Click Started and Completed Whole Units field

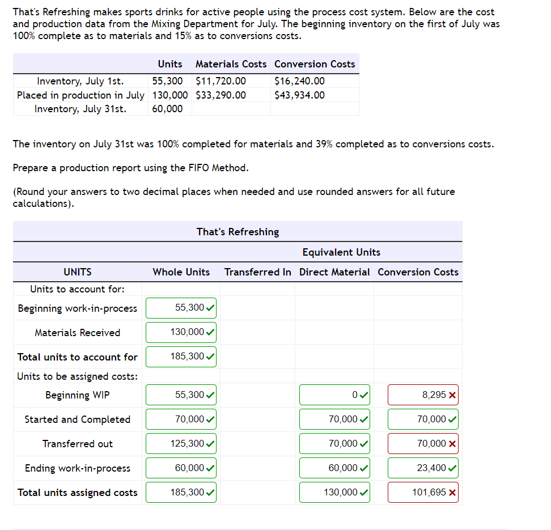[x=181, y=419]
